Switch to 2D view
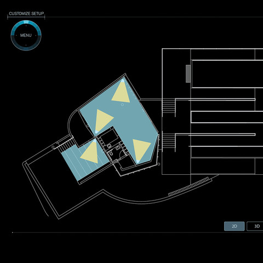 234,226
